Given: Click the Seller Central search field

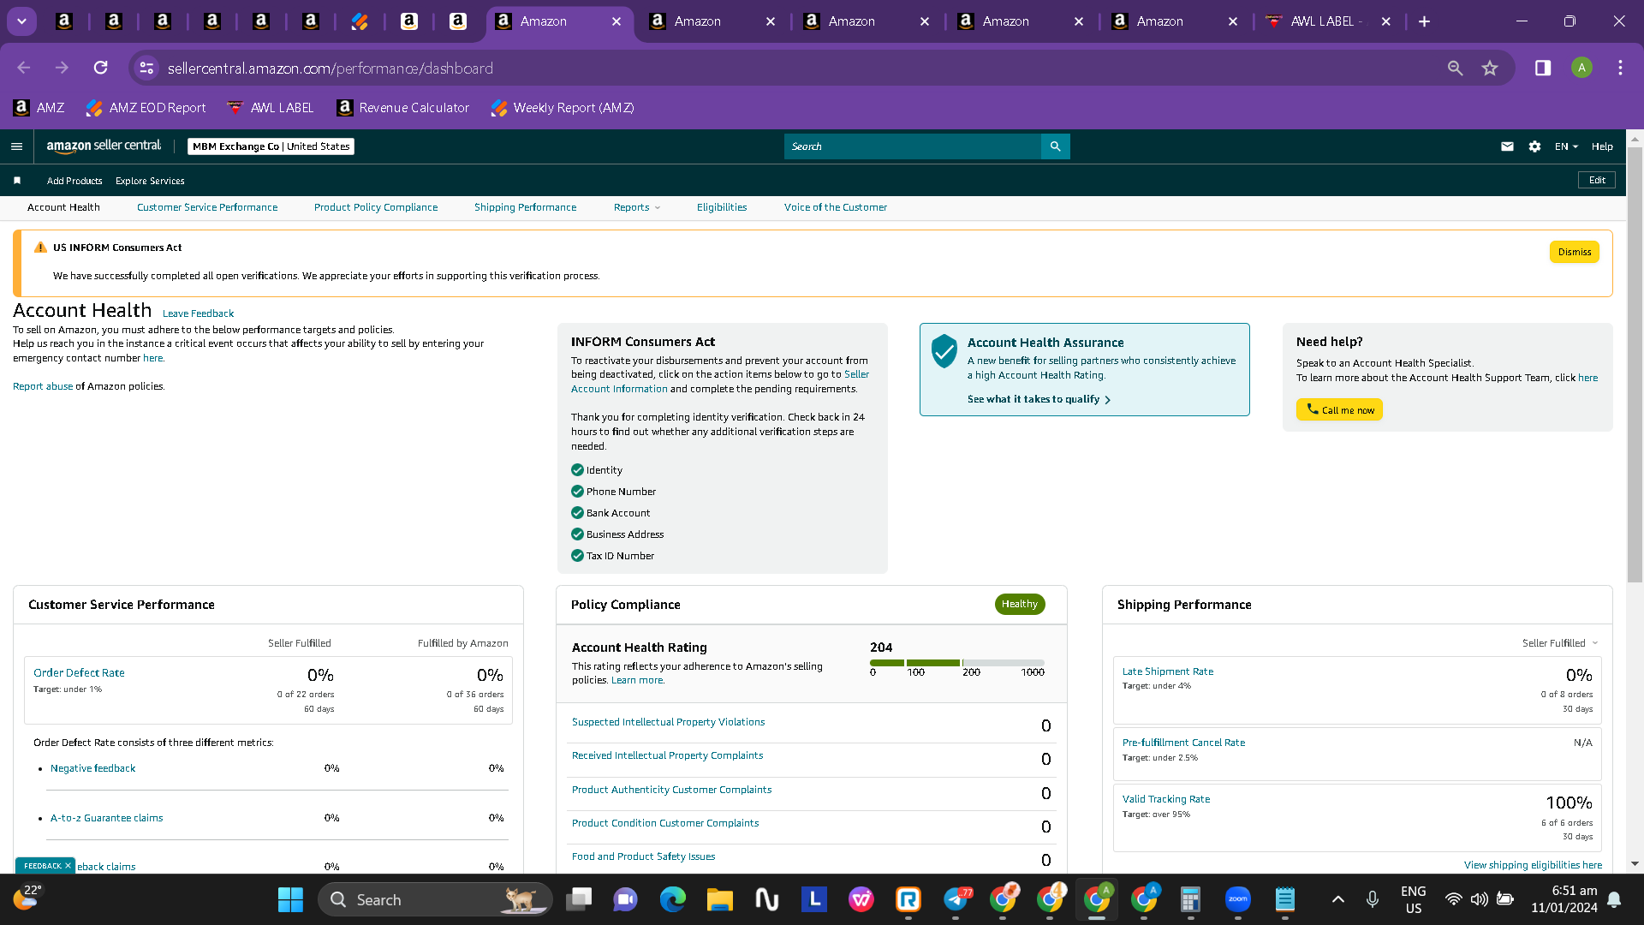Looking at the screenshot, I should click(913, 146).
